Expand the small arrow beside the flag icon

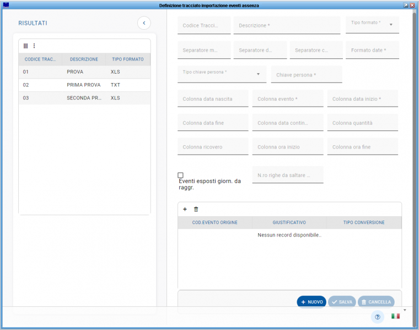point(405,310)
